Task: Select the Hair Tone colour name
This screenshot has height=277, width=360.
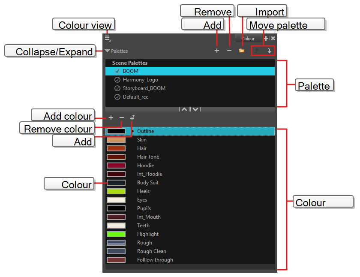Action: point(148,157)
